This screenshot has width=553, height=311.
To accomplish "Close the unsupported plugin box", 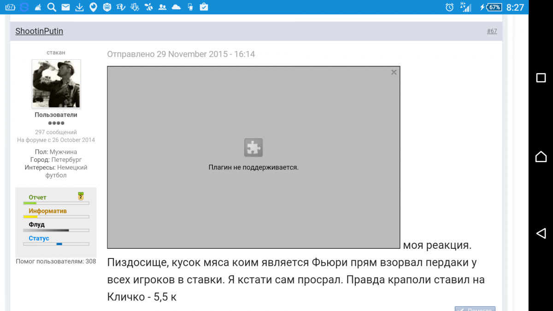I will 394,72.
